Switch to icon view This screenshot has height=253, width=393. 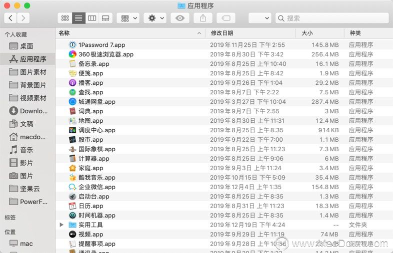[65, 18]
